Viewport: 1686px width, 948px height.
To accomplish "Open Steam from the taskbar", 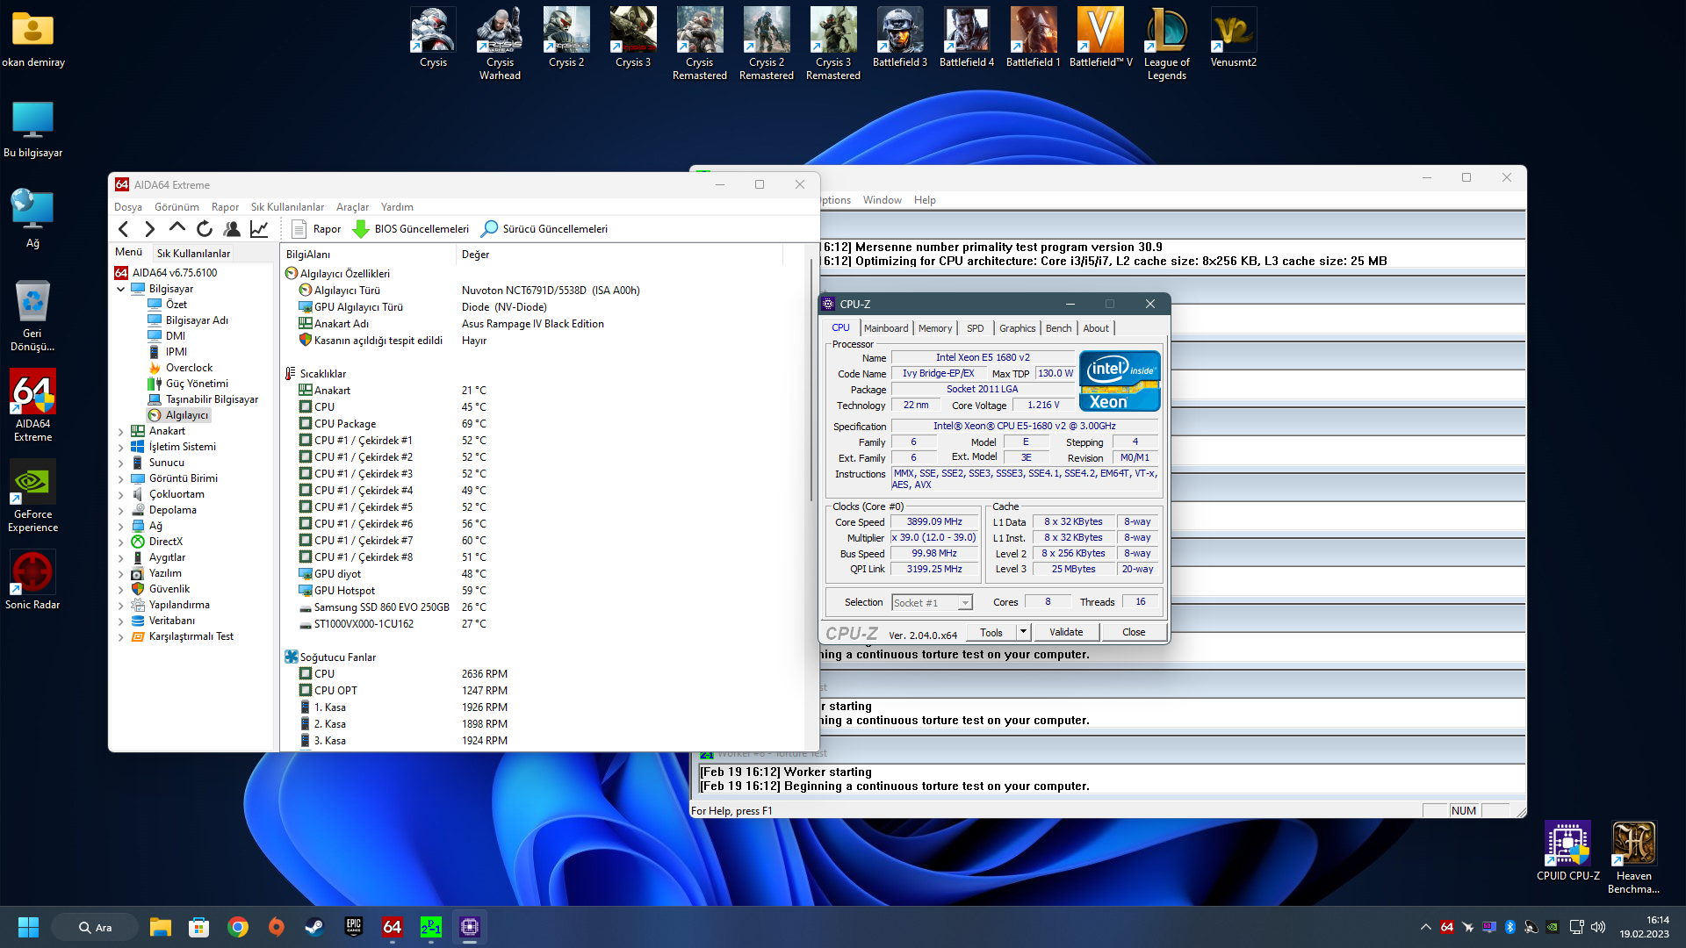I will [313, 927].
